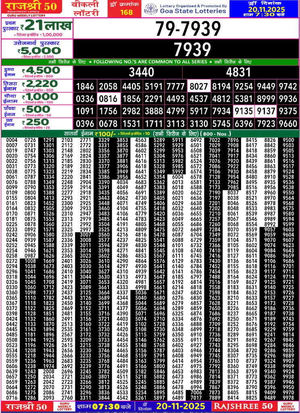
Task: Select third prize number 1846
Action: pos(85,86)
